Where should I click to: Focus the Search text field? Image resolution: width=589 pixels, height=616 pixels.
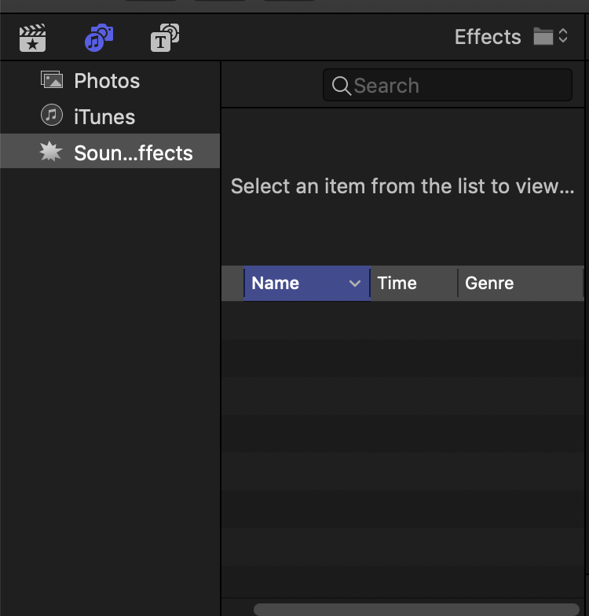click(x=459, y=86)
